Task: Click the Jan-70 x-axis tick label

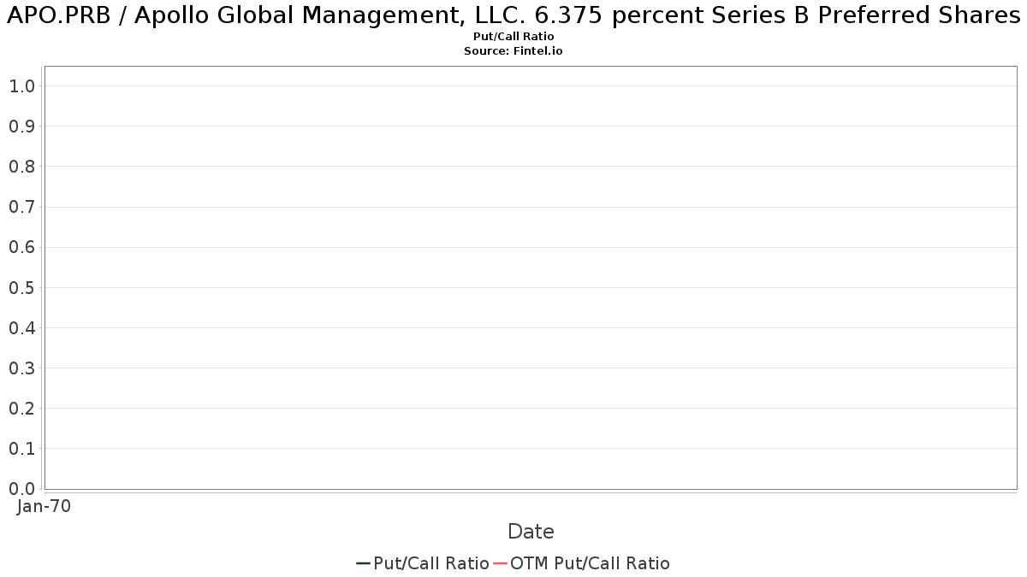Action: coord(45,506)
